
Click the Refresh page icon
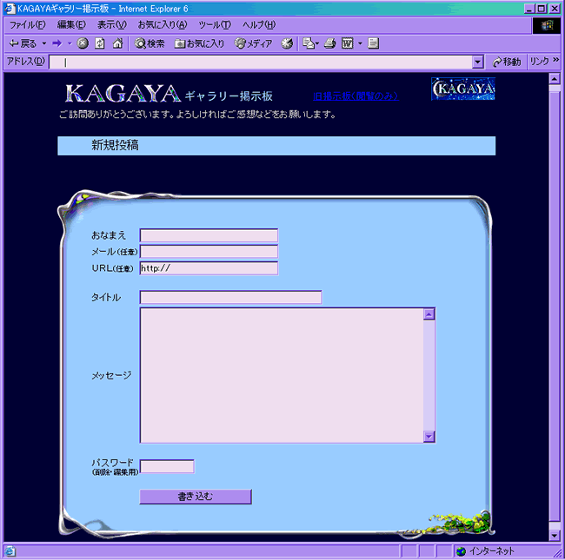click(100, 43)
